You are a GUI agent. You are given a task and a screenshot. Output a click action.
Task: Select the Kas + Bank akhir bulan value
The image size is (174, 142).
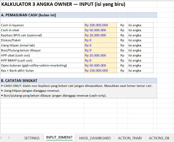(x=100, y=71)
